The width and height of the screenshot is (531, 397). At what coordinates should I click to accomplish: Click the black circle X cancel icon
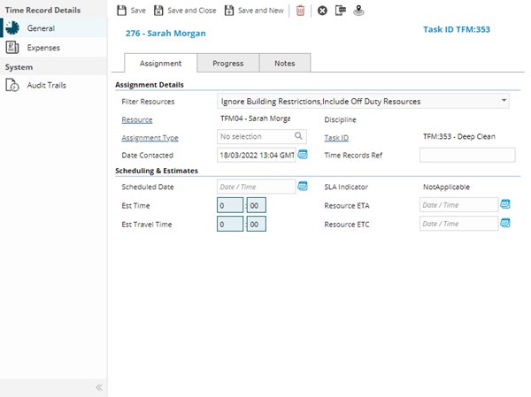click(x=322, y=11)
